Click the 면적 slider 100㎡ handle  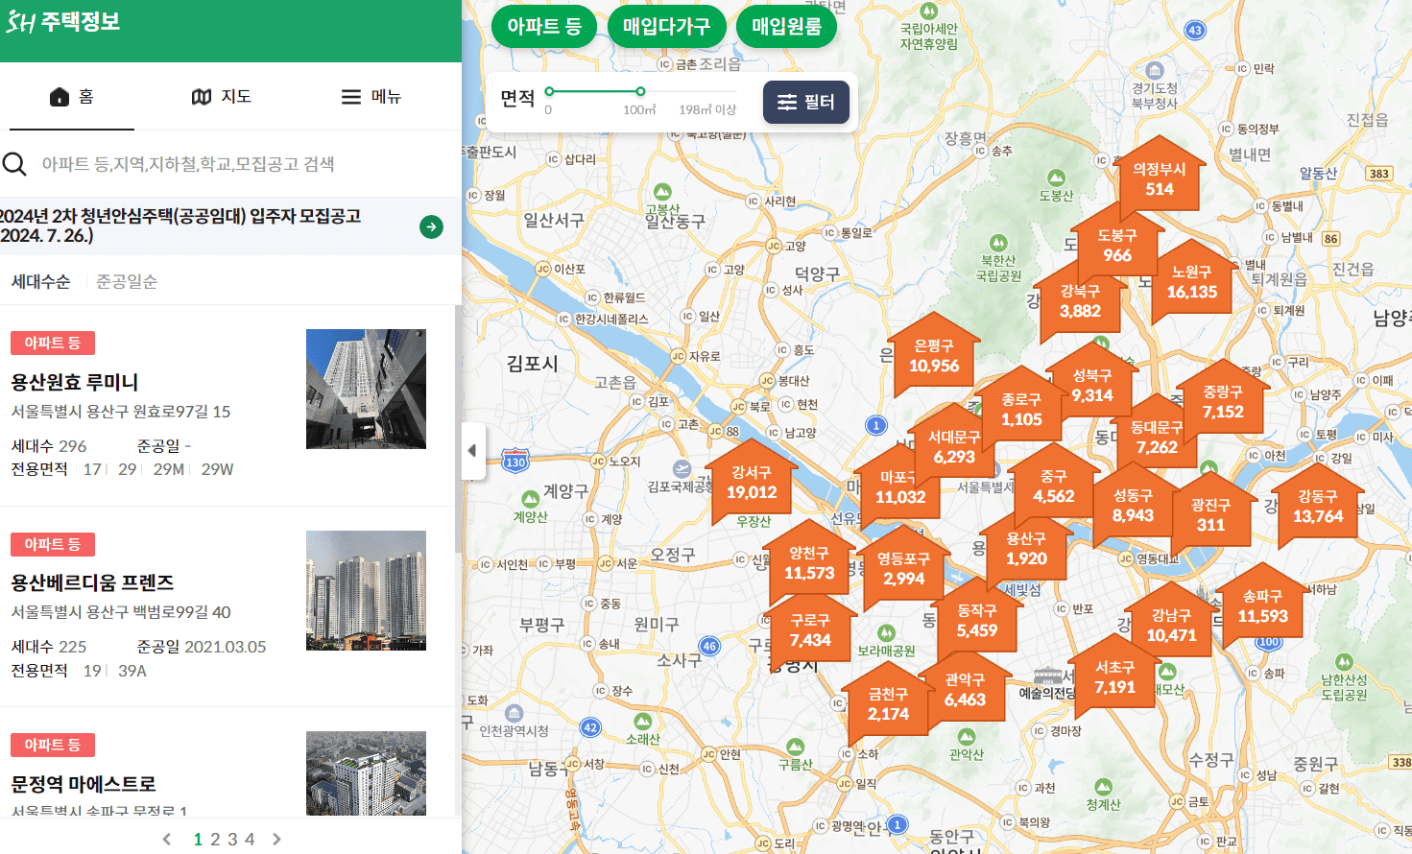[639, 91]
